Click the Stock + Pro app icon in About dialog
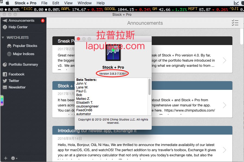Image resolution: width=244 pixels, height=162 pixels. [x=113, y=53]
